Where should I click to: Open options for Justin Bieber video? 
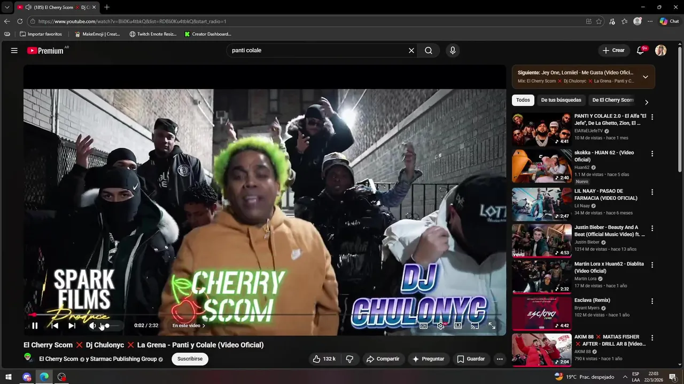652,228
